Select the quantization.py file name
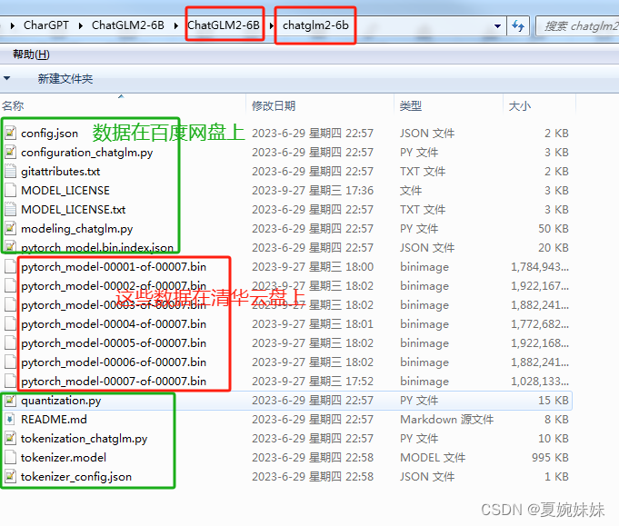The height and width of the screenshot is (526, 619). pyautogui.click(x=61, y=401)
